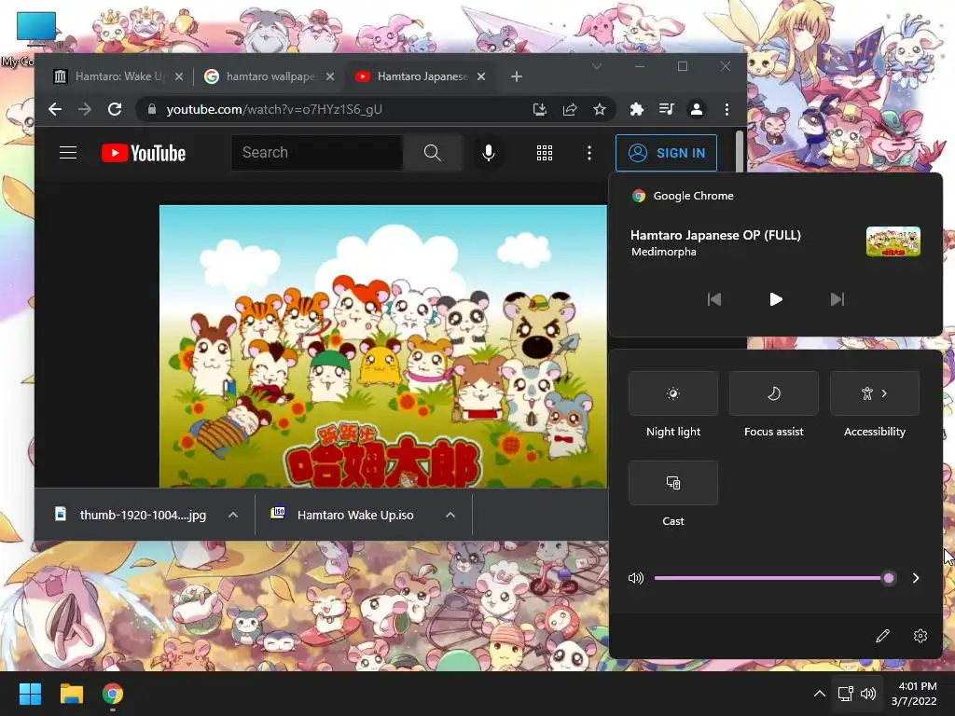
Task: Open the YouTube hamburger guide menu
Action: (67, 152)
